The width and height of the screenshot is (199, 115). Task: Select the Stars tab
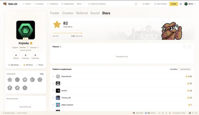tap(106, 13)
